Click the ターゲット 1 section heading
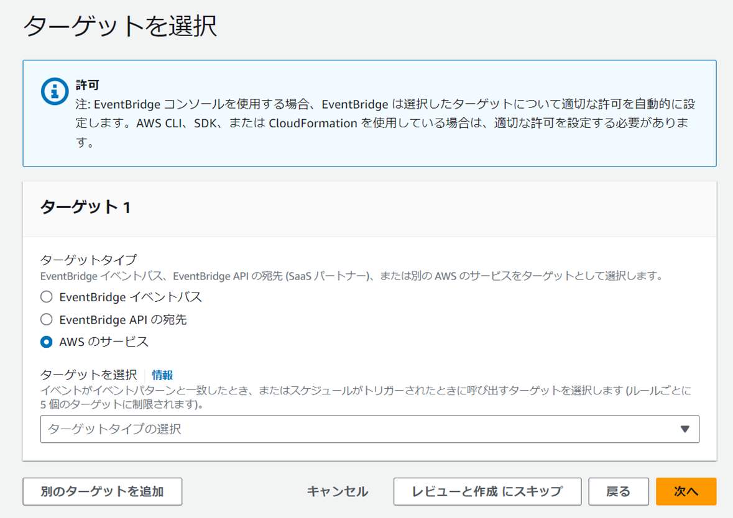 coord(85,207)
